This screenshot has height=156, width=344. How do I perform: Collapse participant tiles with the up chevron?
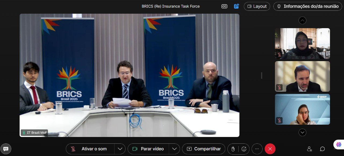(302, 20)
